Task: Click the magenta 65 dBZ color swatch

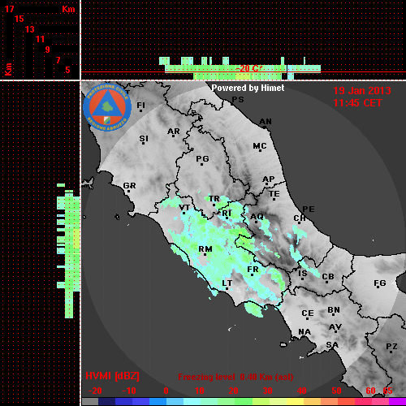Action: (x=397, y=401)
